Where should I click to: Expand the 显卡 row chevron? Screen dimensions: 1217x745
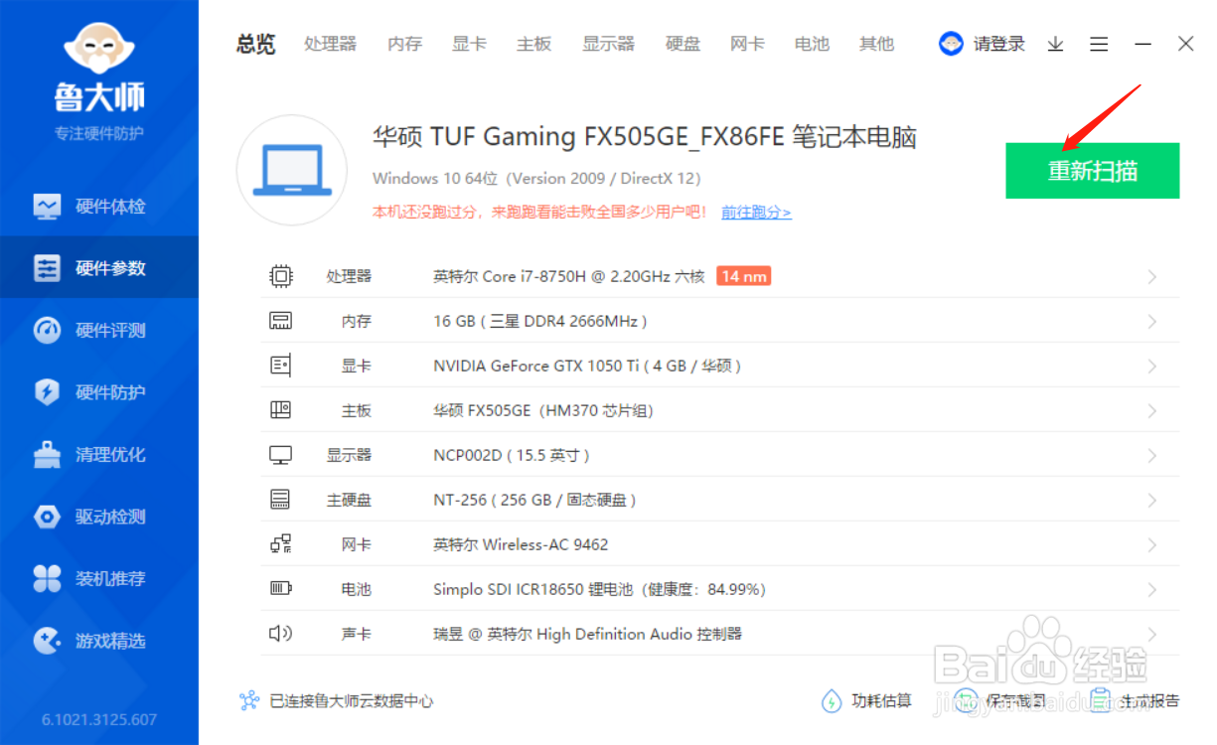1152,366
